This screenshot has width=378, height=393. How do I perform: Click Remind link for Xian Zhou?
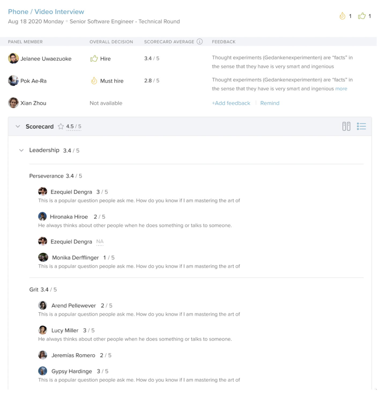click(x=269, y=103)
